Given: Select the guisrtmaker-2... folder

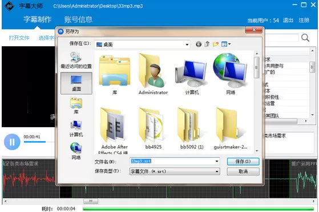Looking at the screenshot, I should point(231,128).
